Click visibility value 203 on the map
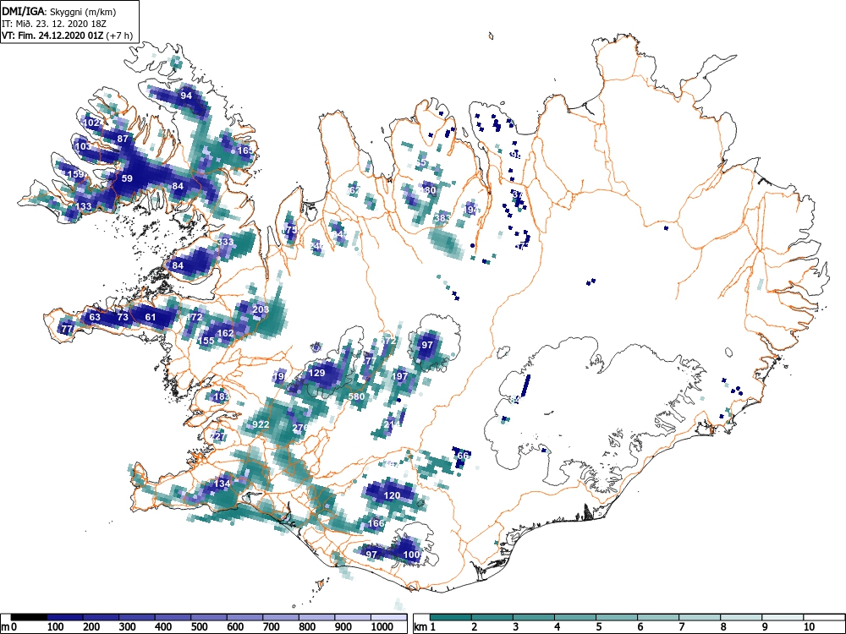The width and height of the screenshot is (846, 634). [261, 309]
